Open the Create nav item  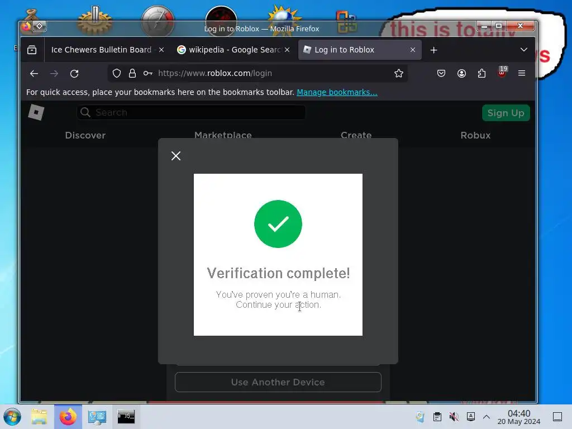(x=356, y=135)
